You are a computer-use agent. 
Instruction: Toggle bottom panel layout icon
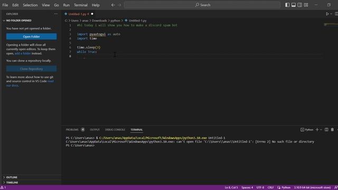point(294,5)
